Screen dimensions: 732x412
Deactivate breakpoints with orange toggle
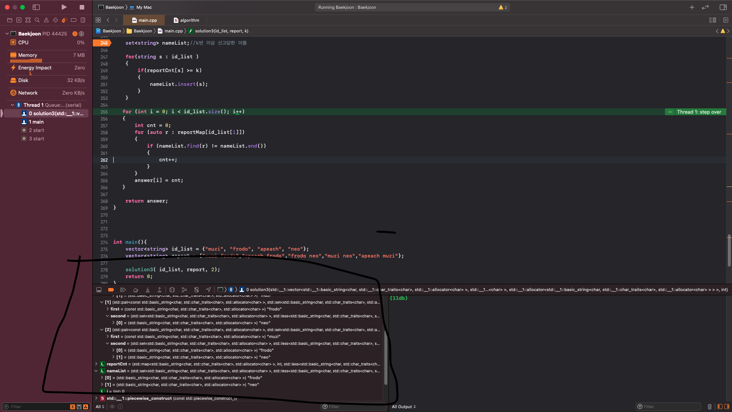(111, 290)
